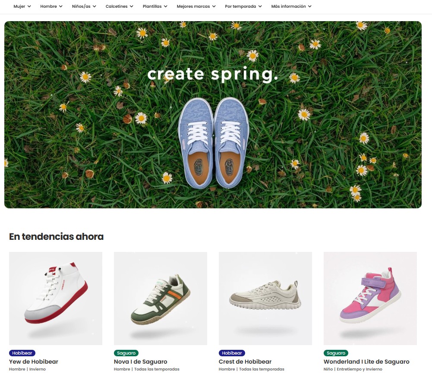The width and height of the screenshot is (432, 377).
Task: Click the arrow next to Más información
Action: (x=310, y=6)
